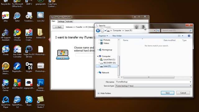This screenshot has width=199, height=112.
Task: Open the Adobe Photoshop box icon
Action: [41, 67]
